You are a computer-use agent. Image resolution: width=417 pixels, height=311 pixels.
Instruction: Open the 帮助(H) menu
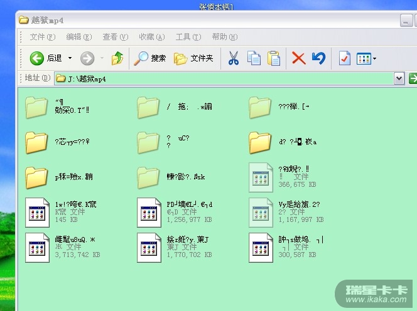(x=224, y=37)
